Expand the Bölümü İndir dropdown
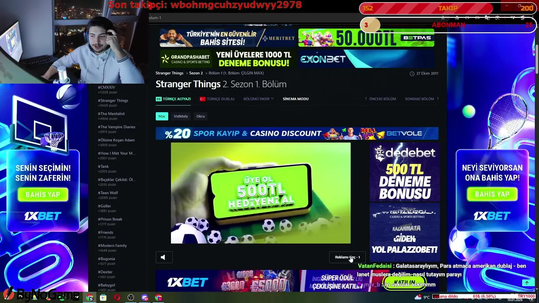Screen dimensions: 539x303 [259, 99]
